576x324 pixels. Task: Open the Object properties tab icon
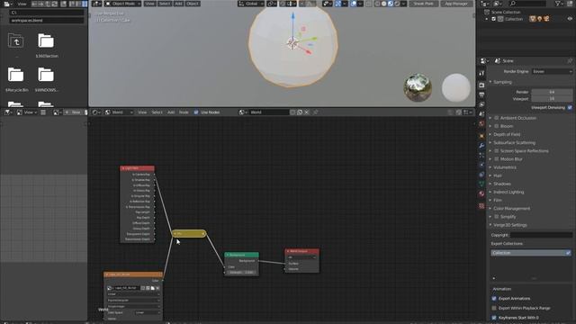point(481,136)
